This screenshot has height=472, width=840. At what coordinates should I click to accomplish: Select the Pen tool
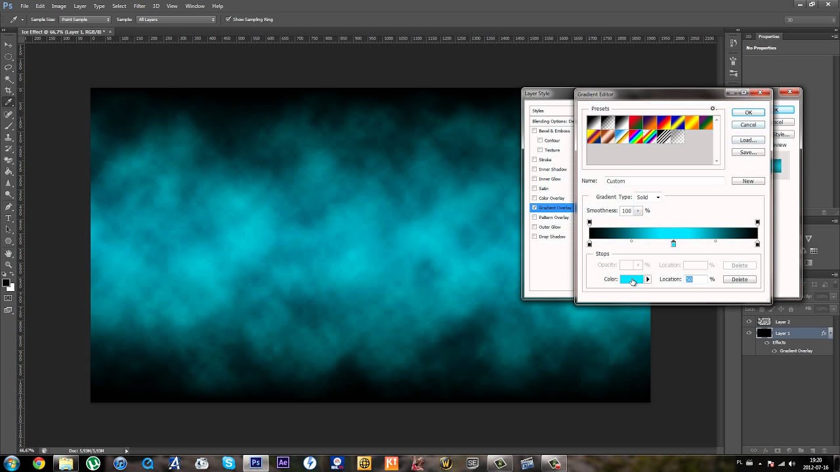pyautogui.click(x=9, y=206)
